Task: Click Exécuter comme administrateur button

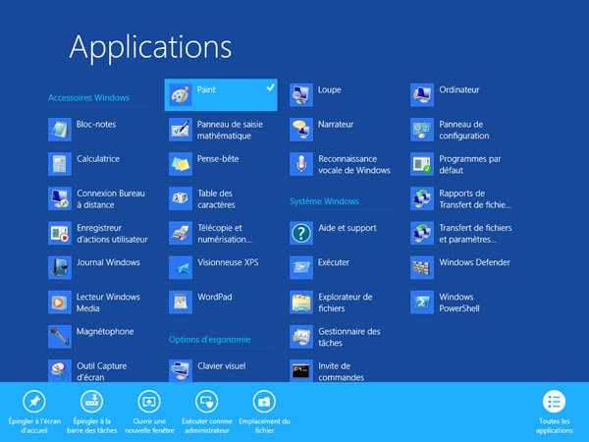Action: click(207, 412)
